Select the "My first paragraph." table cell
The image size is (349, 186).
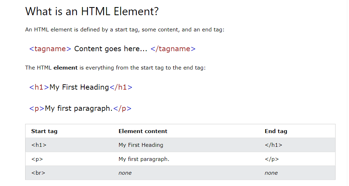(144, 159)
